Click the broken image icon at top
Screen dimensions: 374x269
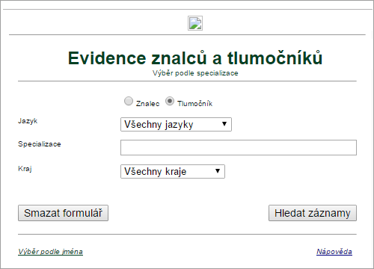(x=195, y=23)
